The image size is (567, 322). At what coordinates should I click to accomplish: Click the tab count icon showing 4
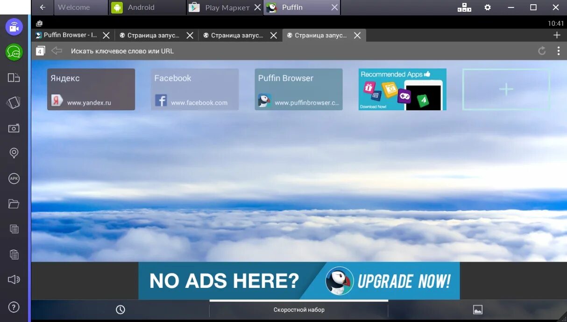[41, 51]
